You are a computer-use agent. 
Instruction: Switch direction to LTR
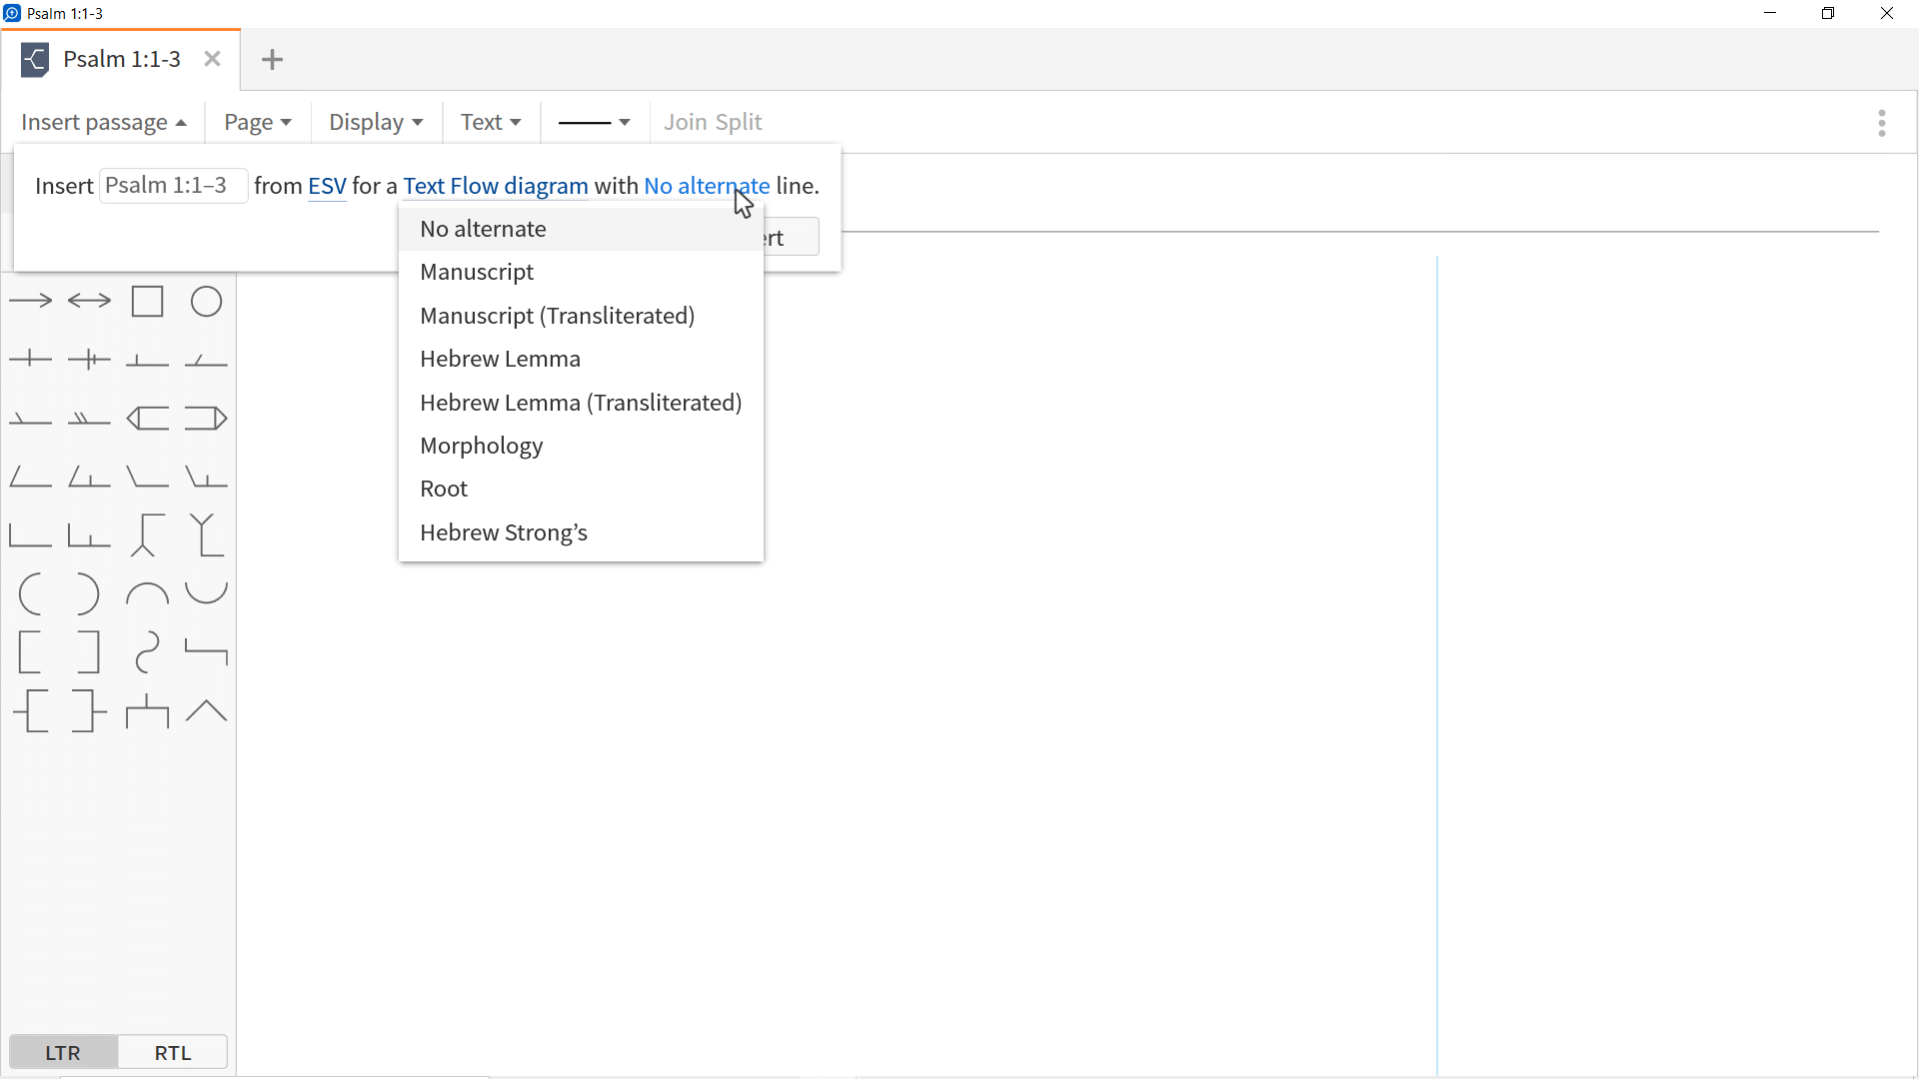click(63, 1053)
